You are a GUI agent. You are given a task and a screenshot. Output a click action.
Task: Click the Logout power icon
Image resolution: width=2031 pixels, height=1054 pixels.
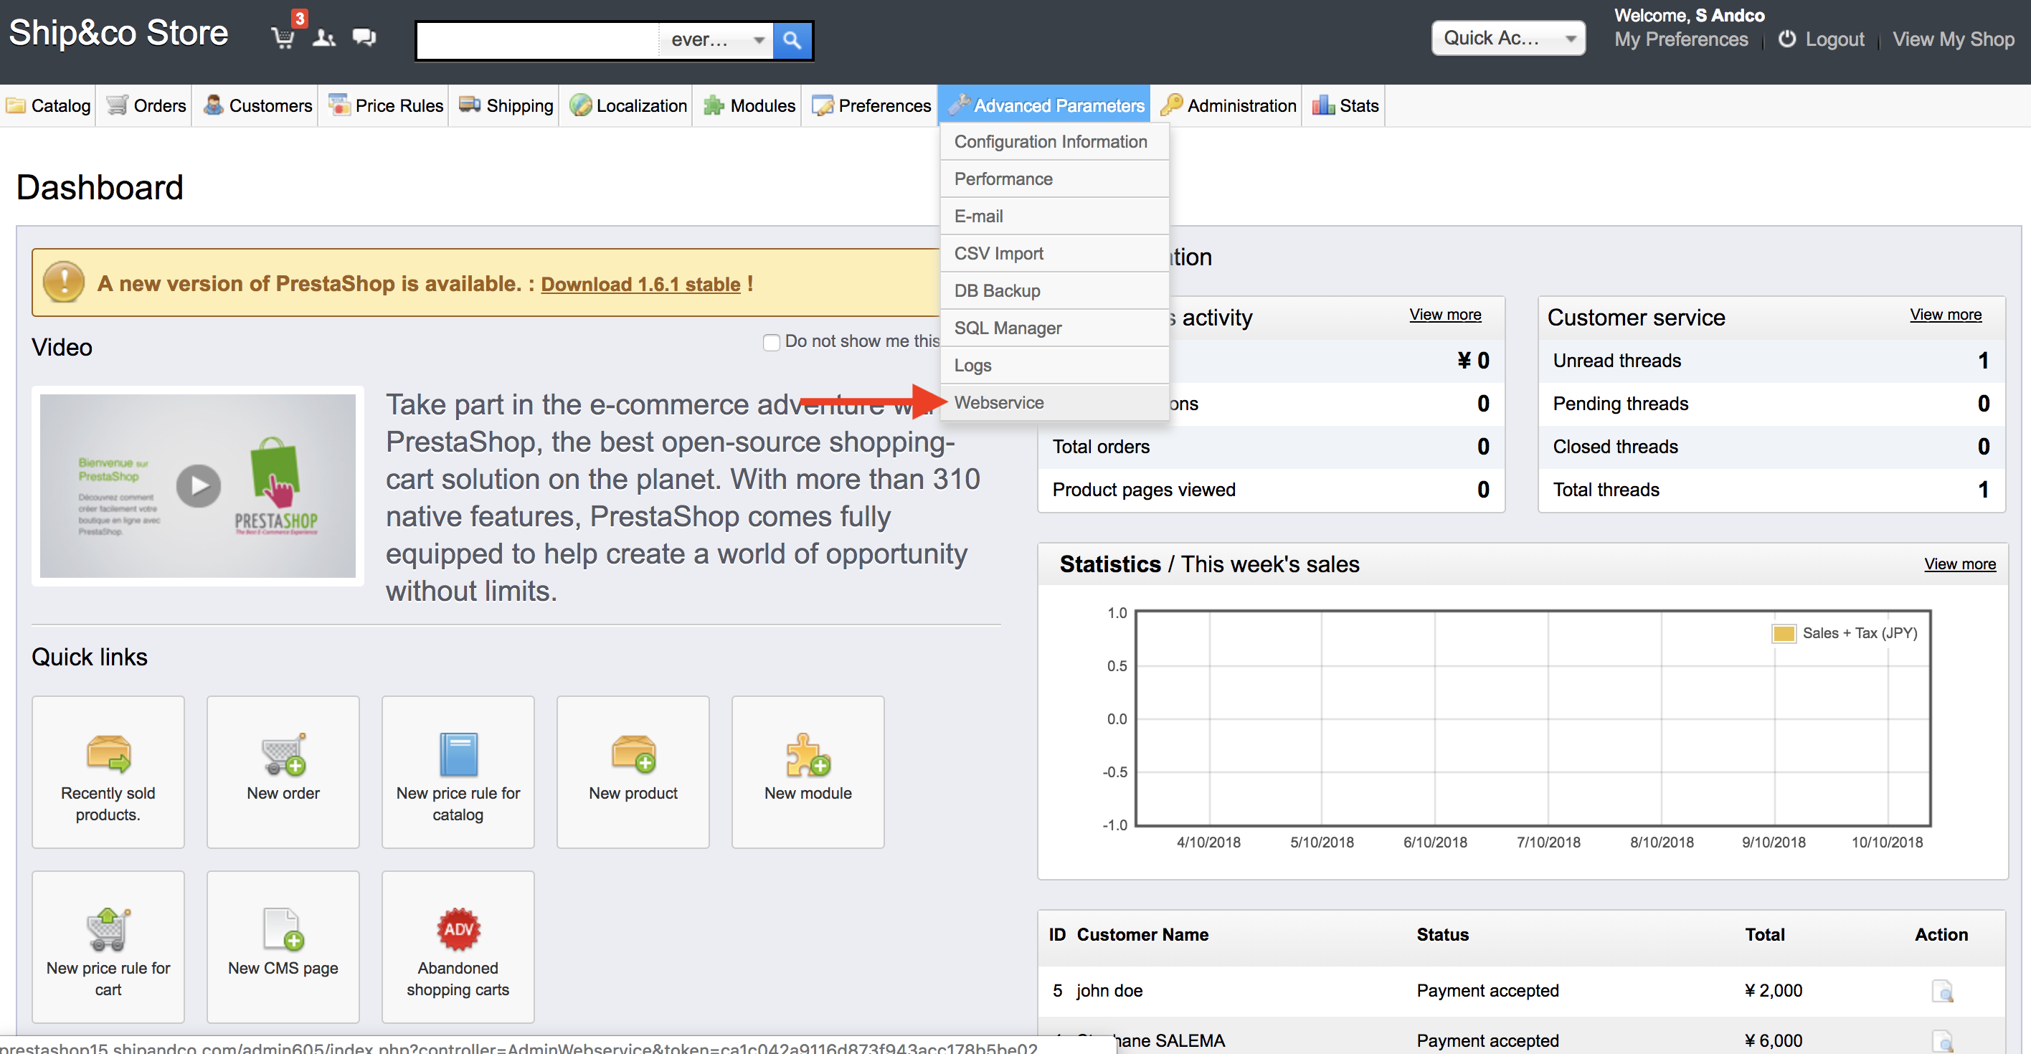coord(1786,39)
